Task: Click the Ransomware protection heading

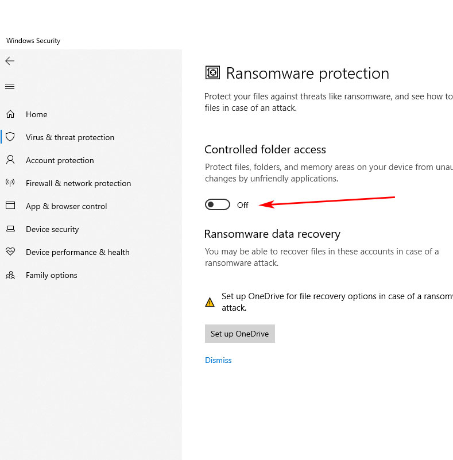Action: coord(308,74)
